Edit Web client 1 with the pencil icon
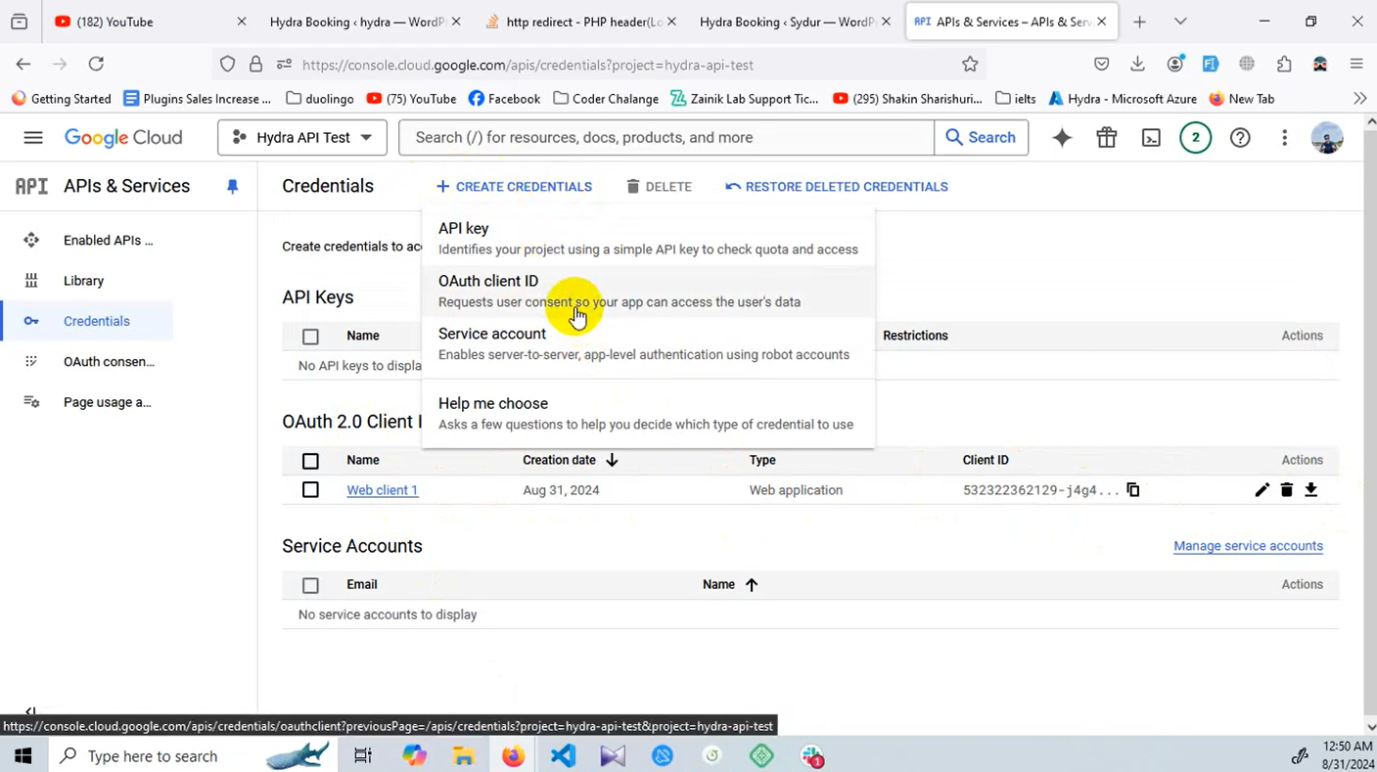Image resolution: width=1377 pixels, height=772 pixels. [1262, 490]
